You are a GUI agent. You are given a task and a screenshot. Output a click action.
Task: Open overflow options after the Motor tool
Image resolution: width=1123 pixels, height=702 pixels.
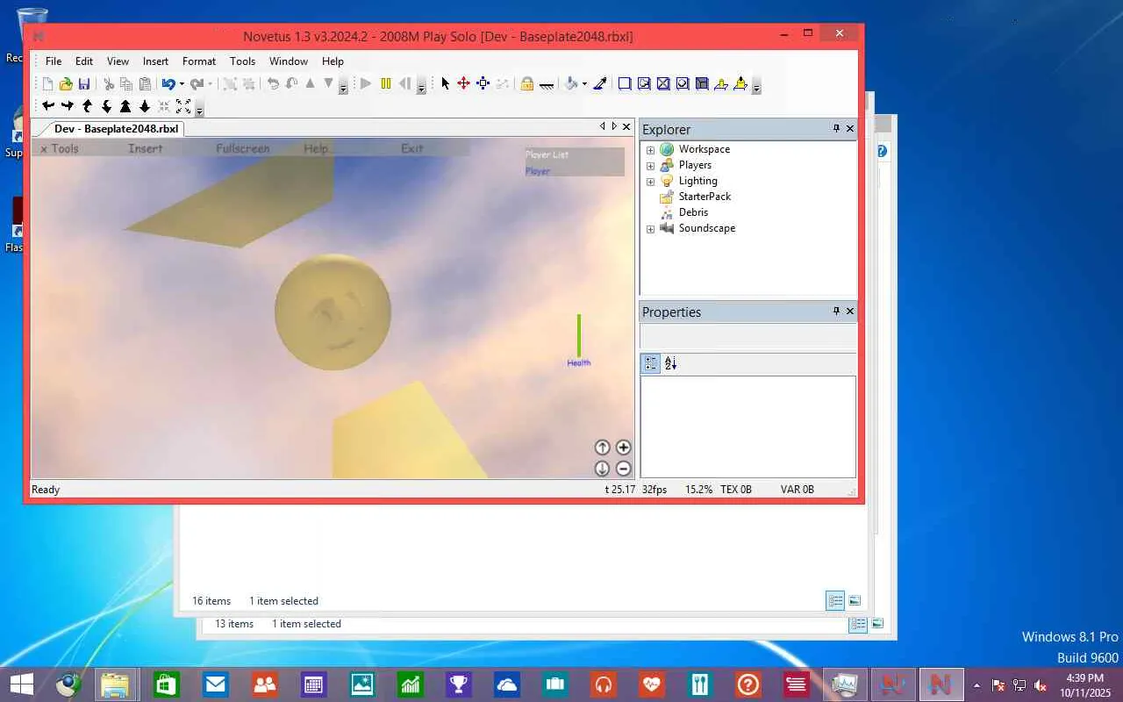(756, 86)
